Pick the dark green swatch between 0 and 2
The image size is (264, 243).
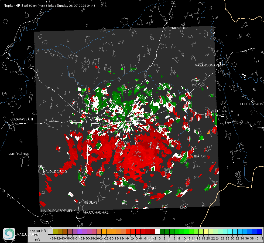coord(162,232)
